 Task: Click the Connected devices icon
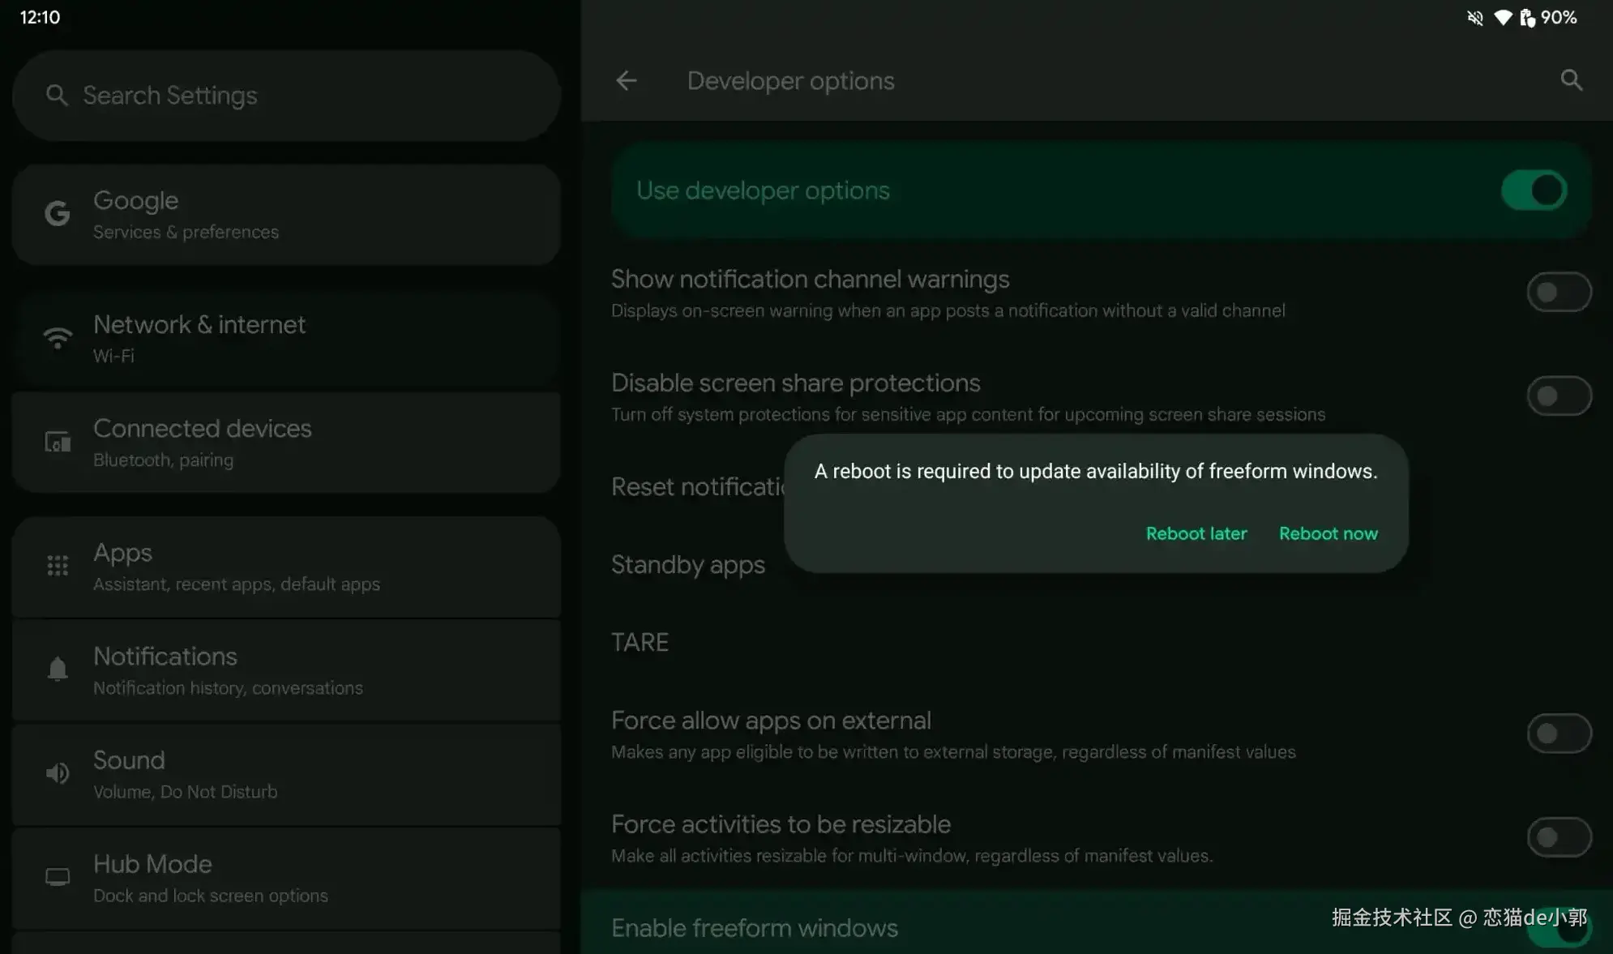tap(58, 442)
